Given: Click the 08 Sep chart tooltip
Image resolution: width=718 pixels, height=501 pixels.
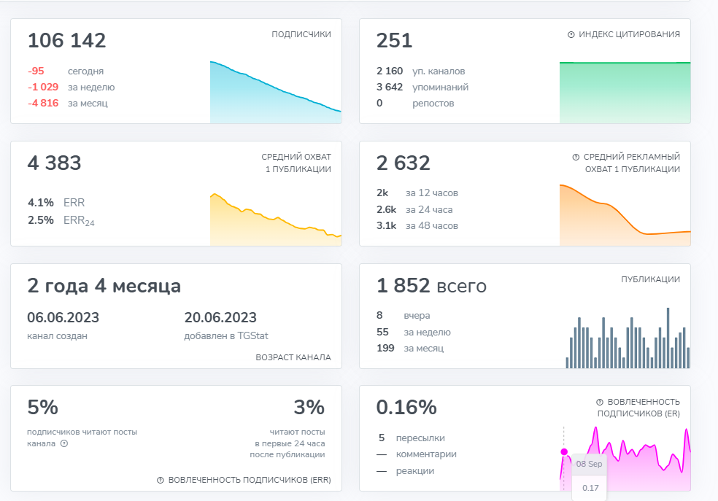Looking at the screenshot, I should click(x=589, y=464).
